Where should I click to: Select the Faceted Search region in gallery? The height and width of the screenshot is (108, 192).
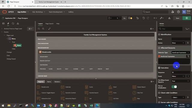click(x=91, y=93)
